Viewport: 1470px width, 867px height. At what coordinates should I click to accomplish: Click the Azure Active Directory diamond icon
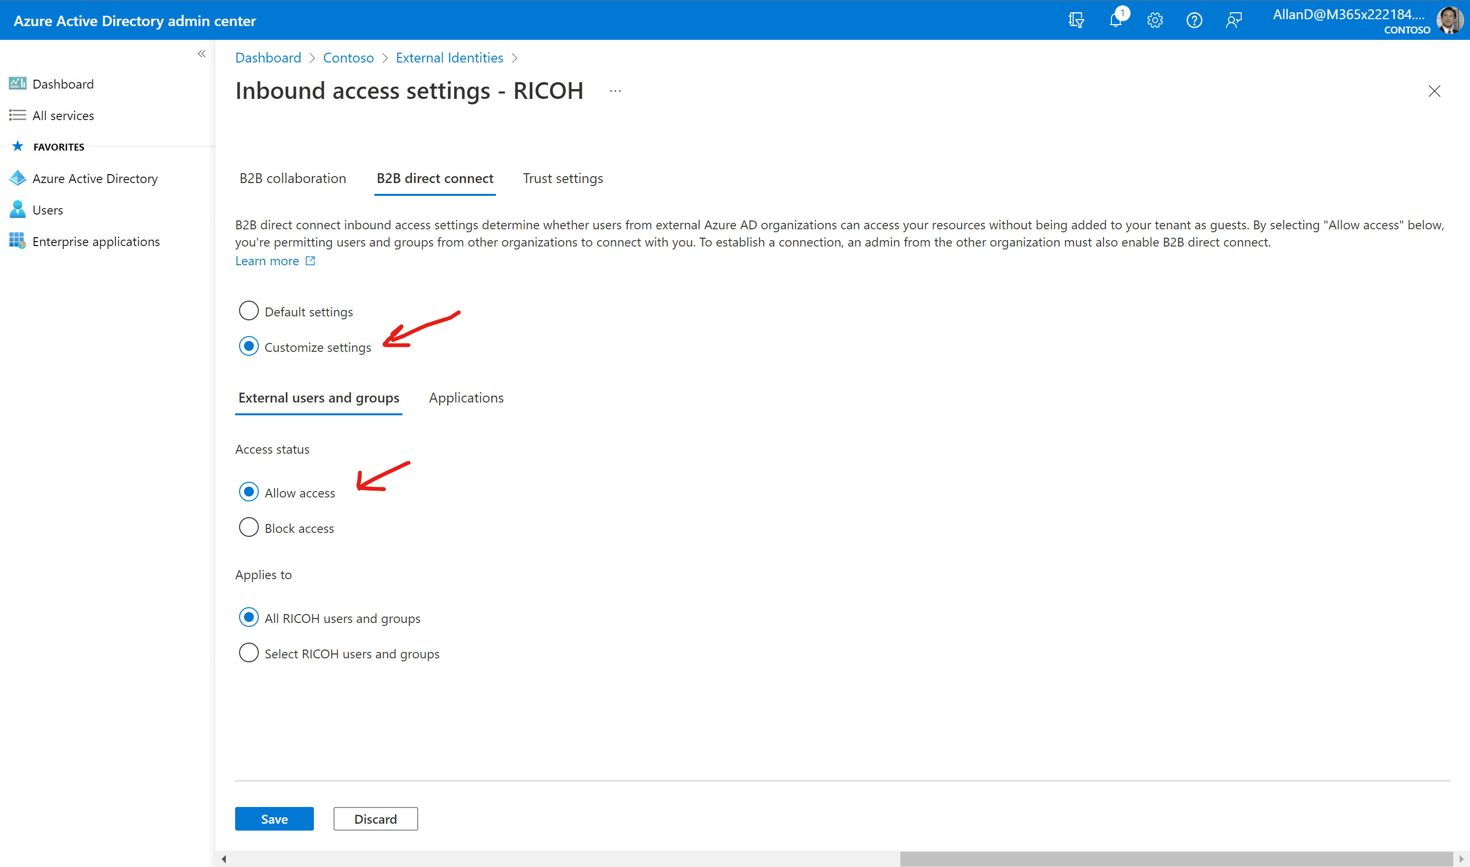[18, 178]
